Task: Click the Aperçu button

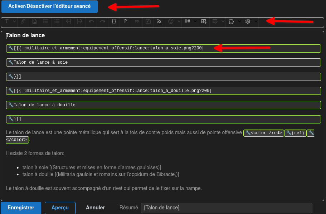Action: pyautogui.click(x=60, y=208)
